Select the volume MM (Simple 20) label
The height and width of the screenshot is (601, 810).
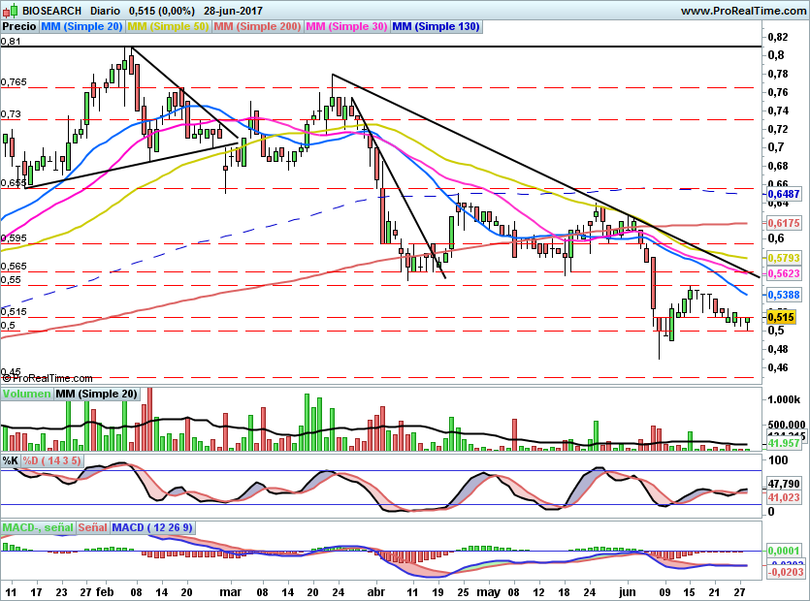click(97, 394)
